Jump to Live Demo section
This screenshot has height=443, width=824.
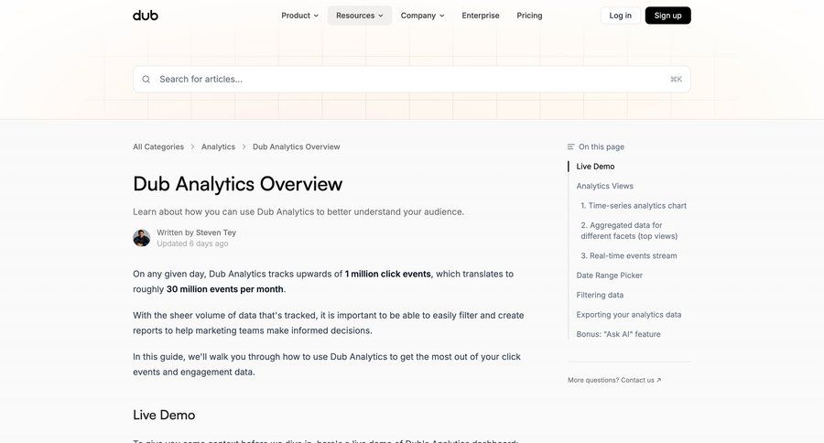point(595,167)
